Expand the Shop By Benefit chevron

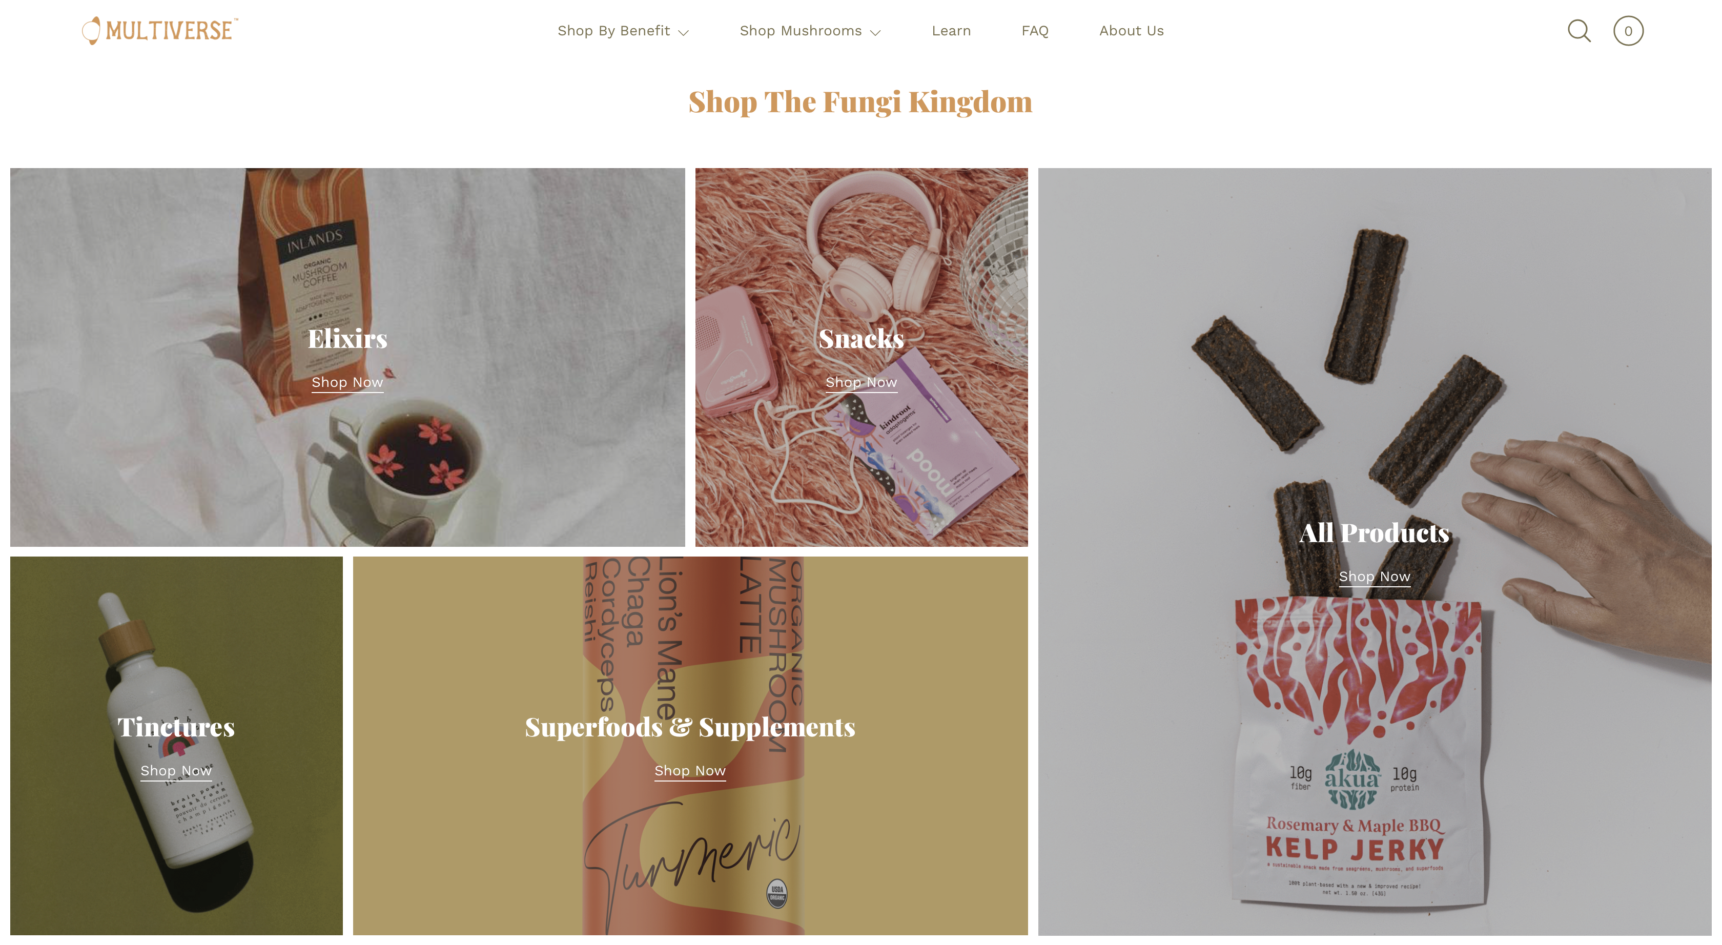click(683, 32)
